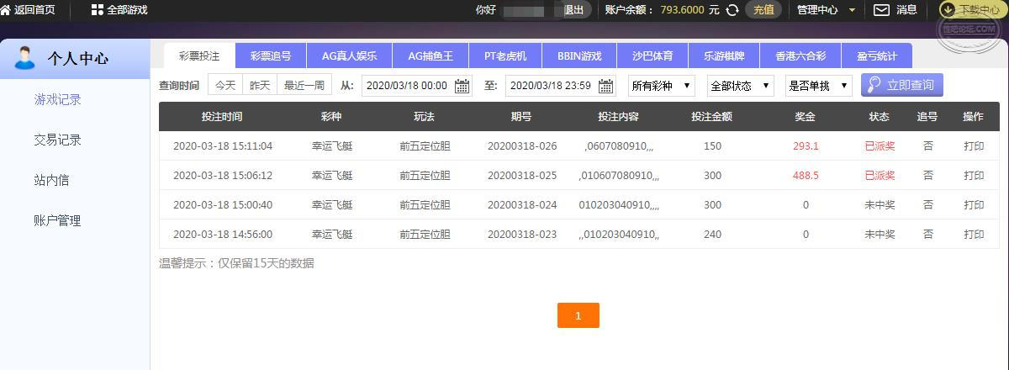Expand the 管理中心 dropdown arrow

[852, 10]
